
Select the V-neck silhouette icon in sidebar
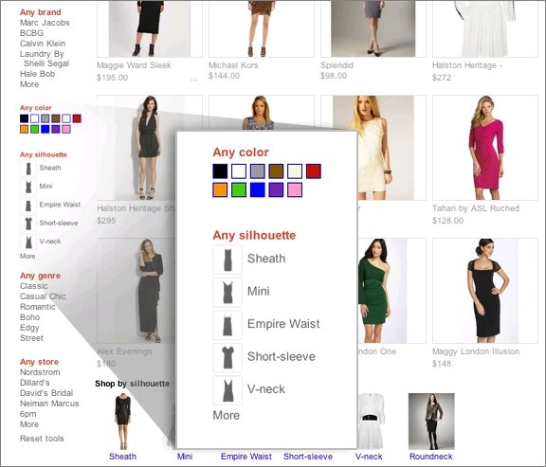tap(28, 242)
